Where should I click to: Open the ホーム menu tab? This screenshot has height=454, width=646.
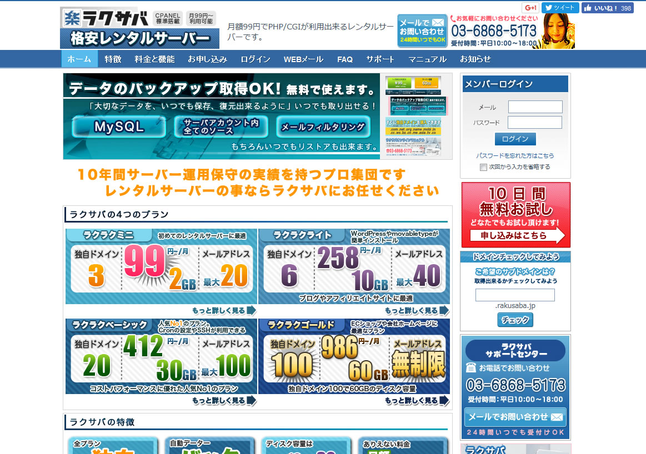click(x=79, y=59)
